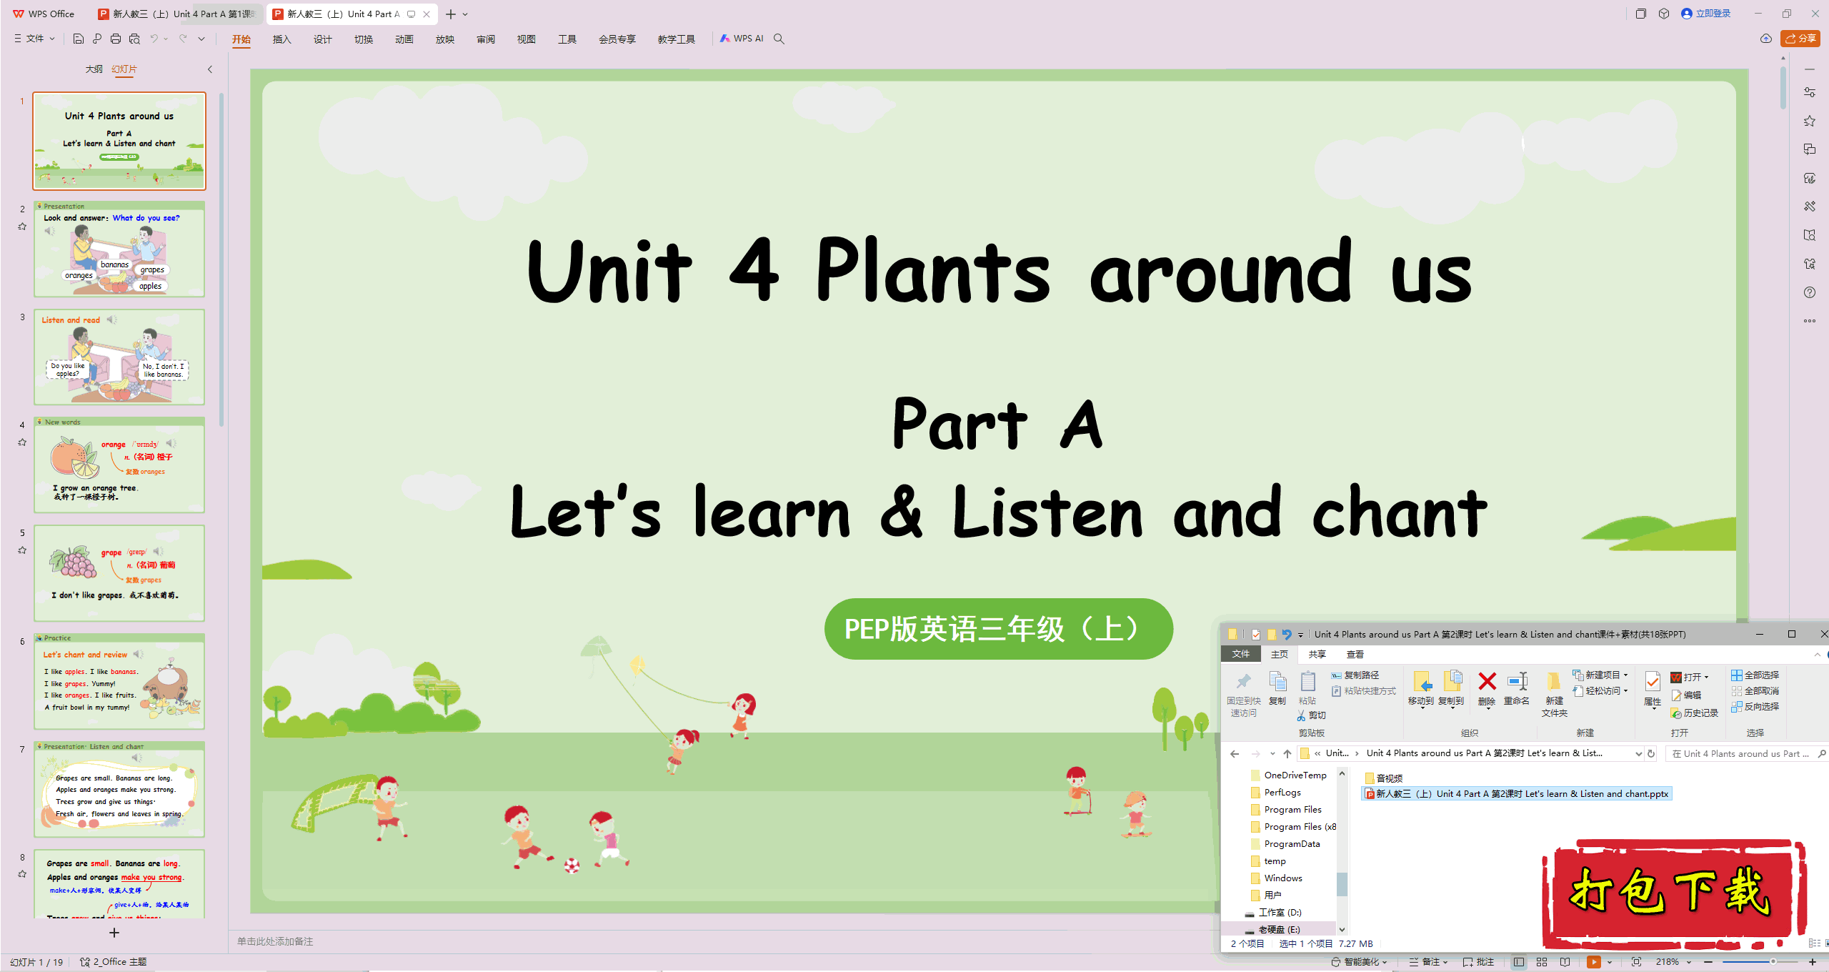Select slide 4 thumbnail with orange picture

(119, 465)
